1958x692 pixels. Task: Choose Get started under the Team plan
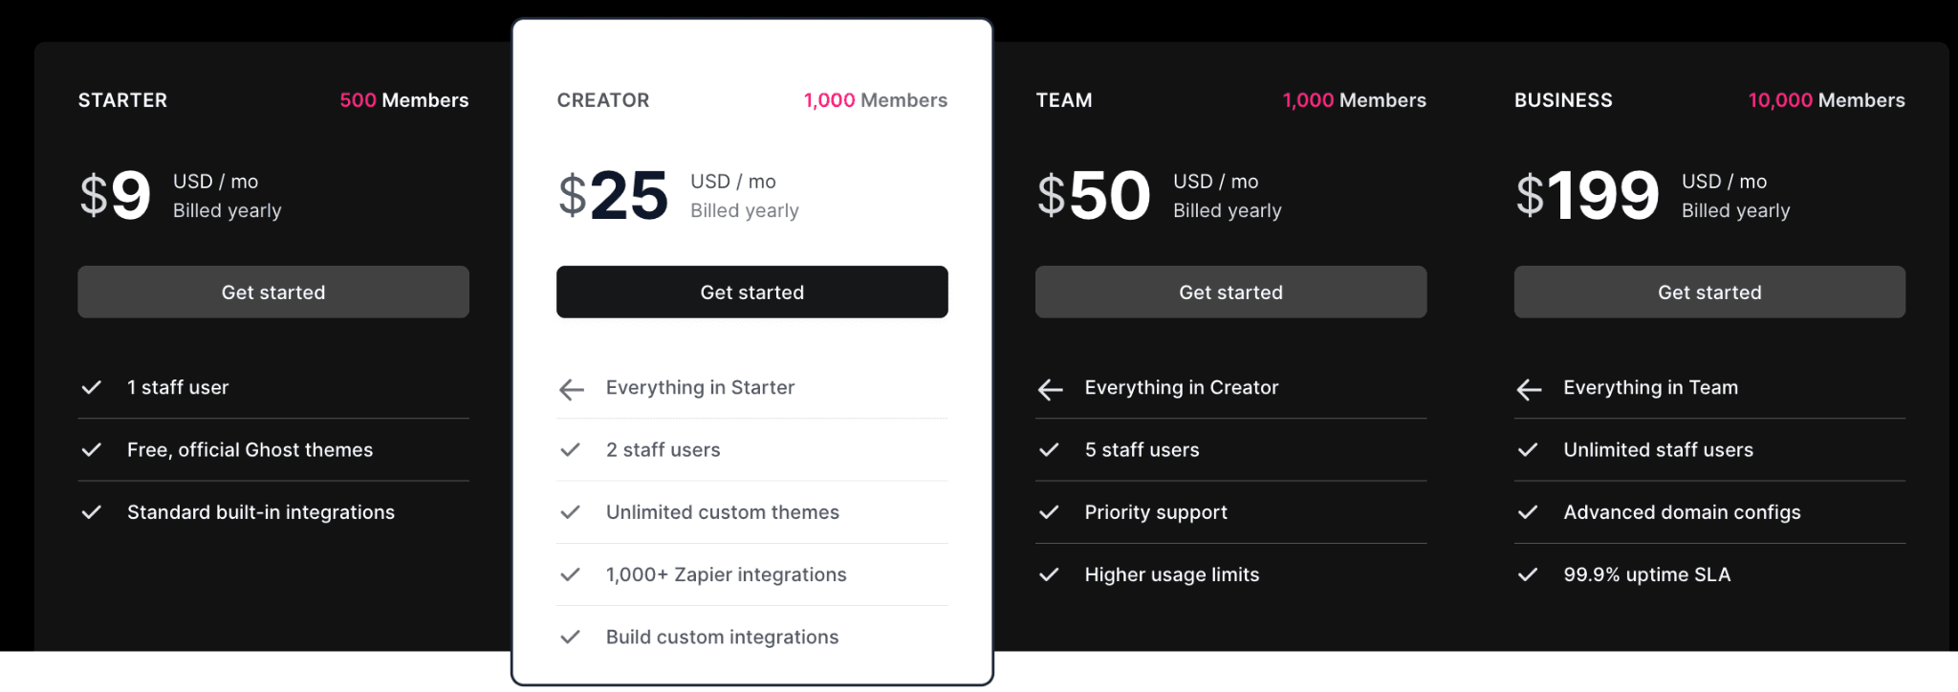pyautogui.click(x=1230, y=292)
